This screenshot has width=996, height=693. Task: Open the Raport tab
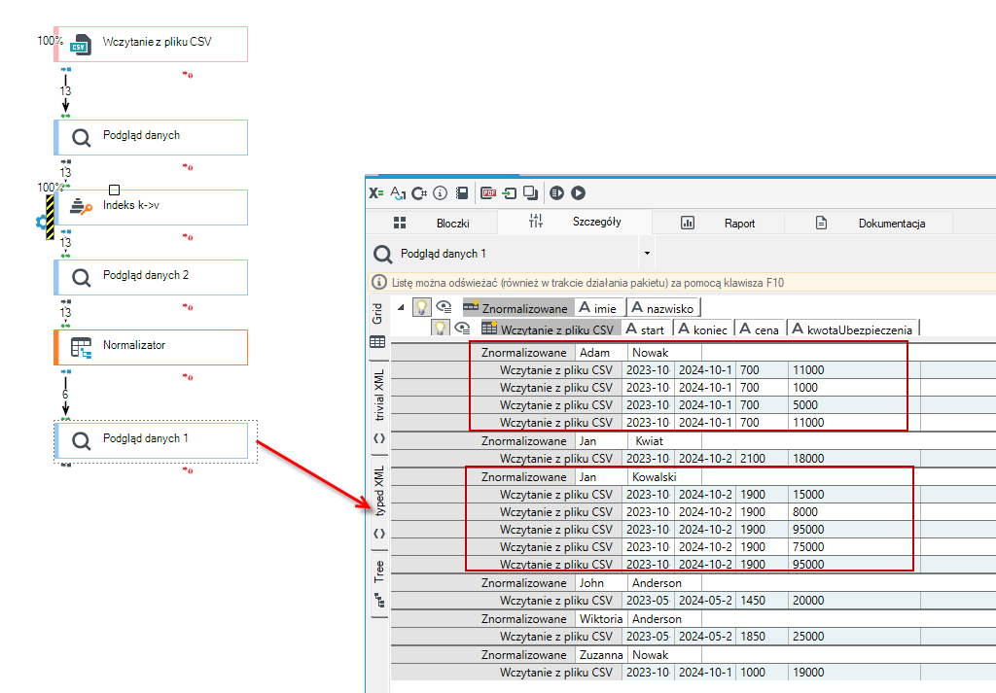[718, 223]
